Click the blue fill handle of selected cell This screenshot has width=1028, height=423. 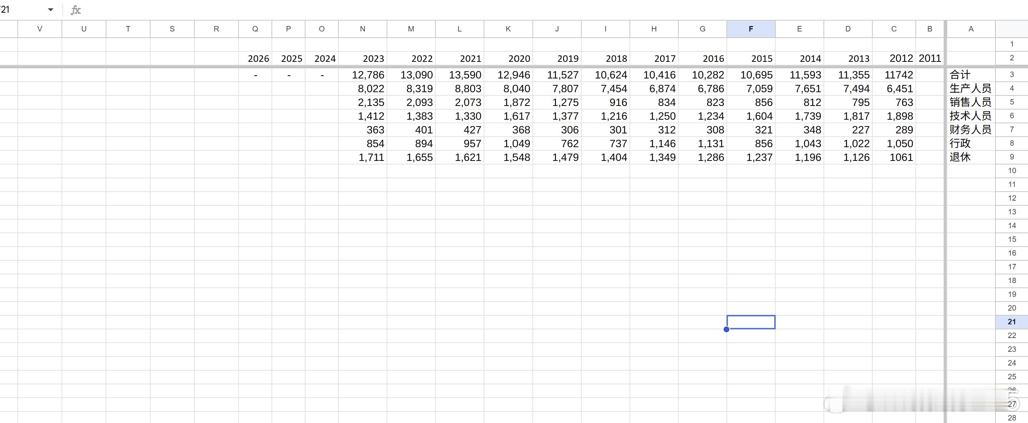pos(726,329)
